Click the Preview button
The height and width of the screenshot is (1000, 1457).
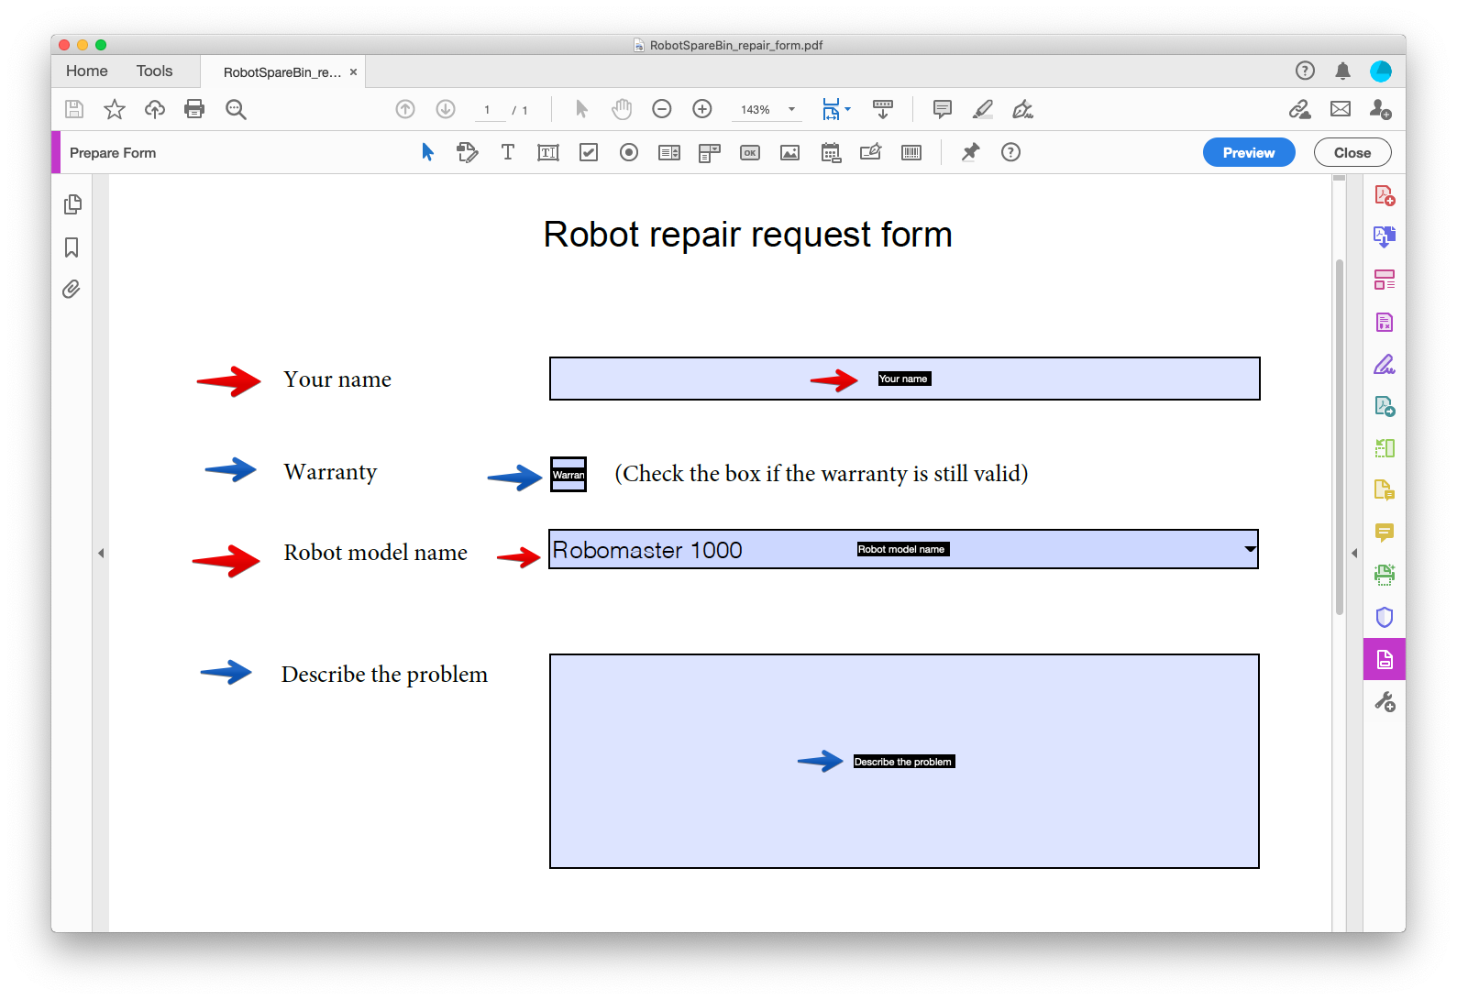[x=1249, y=152]
